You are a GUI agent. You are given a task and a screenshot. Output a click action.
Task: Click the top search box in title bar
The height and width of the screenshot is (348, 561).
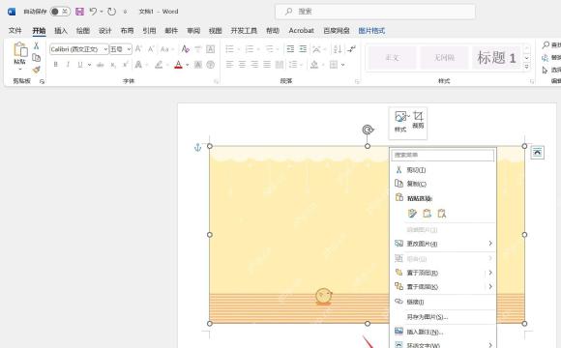tap(375, 12)
